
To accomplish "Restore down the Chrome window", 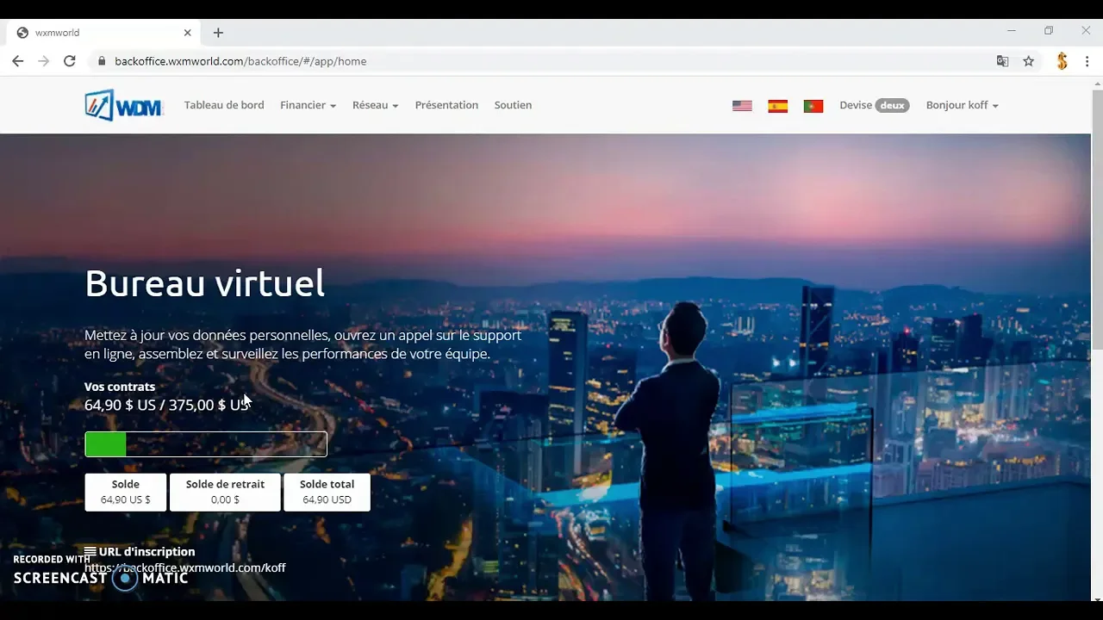I will point(1049,31).
